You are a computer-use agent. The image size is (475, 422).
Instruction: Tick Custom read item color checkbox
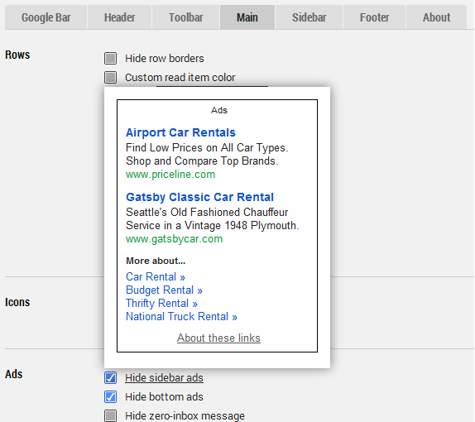[110, 77]
